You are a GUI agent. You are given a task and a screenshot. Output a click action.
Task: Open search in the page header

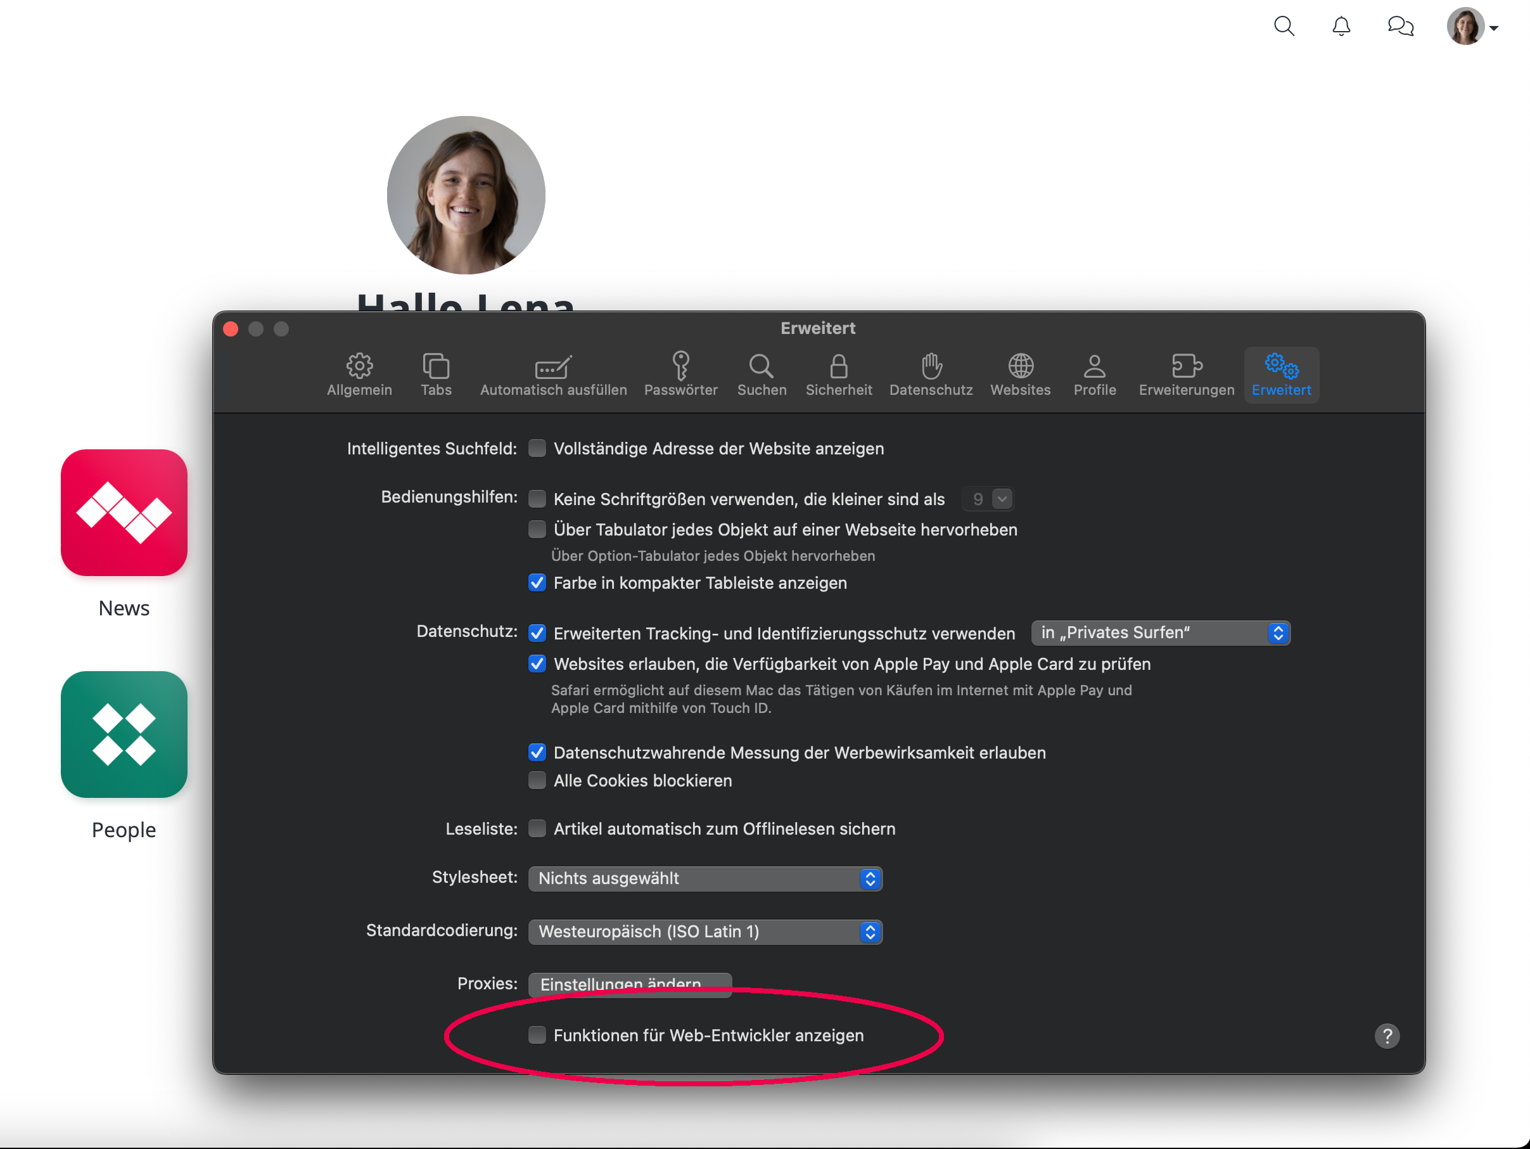click(1284, 26)
